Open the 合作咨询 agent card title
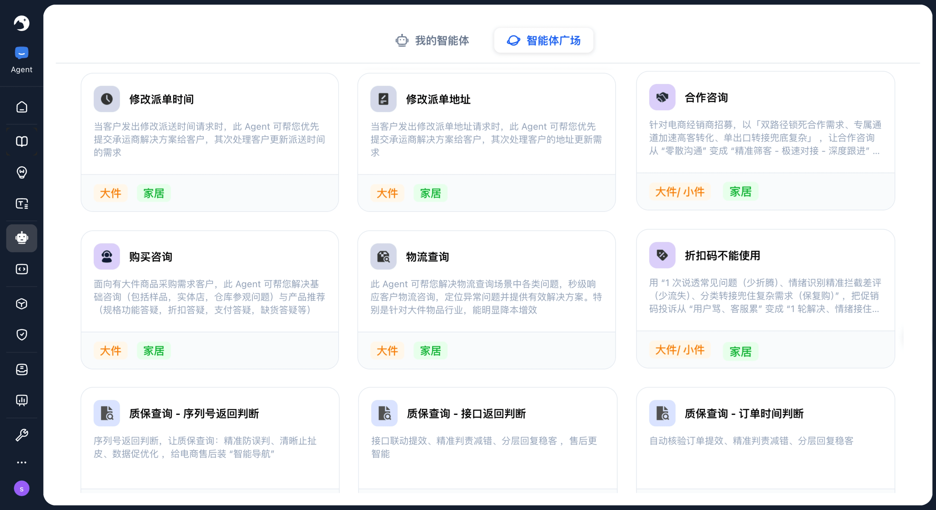The image size is (936, 510). coord(706,97)
